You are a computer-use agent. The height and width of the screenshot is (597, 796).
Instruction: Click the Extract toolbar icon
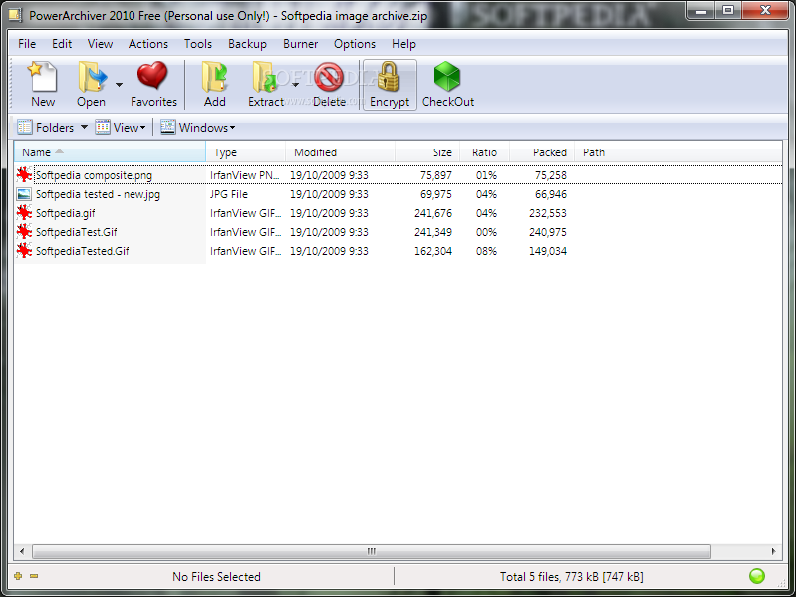pyautogui.click(x=264, y=77)
